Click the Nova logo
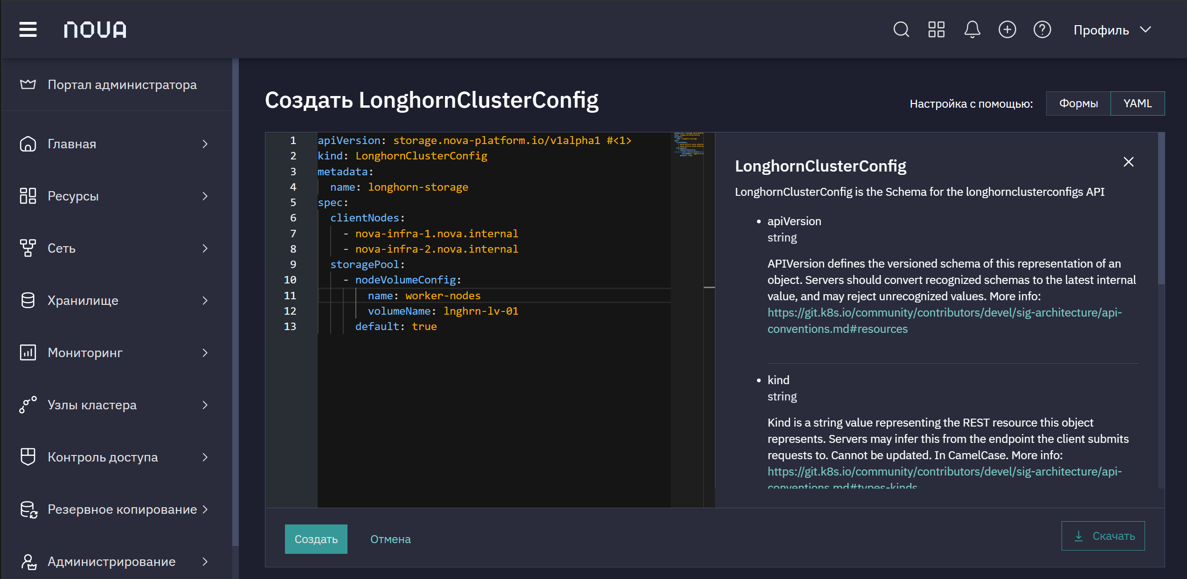The image size is (1187, 579). point(95,30)
